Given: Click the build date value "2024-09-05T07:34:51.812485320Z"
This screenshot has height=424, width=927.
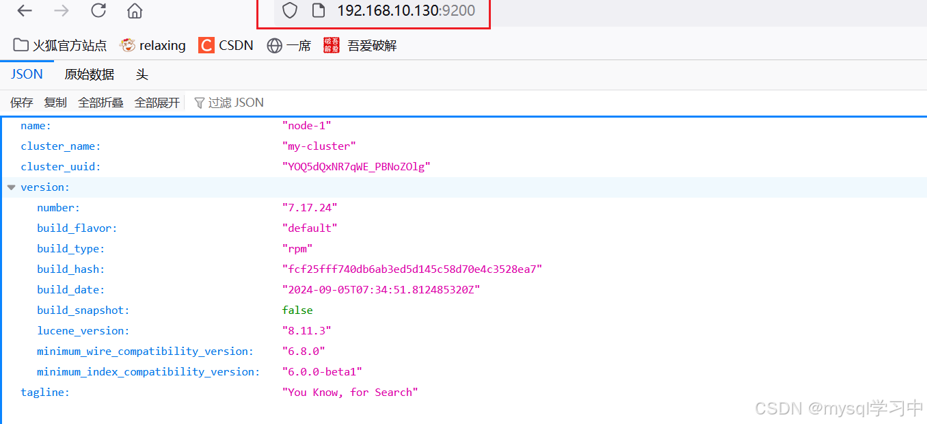Looking at the screenshot, I should [381, 290].
